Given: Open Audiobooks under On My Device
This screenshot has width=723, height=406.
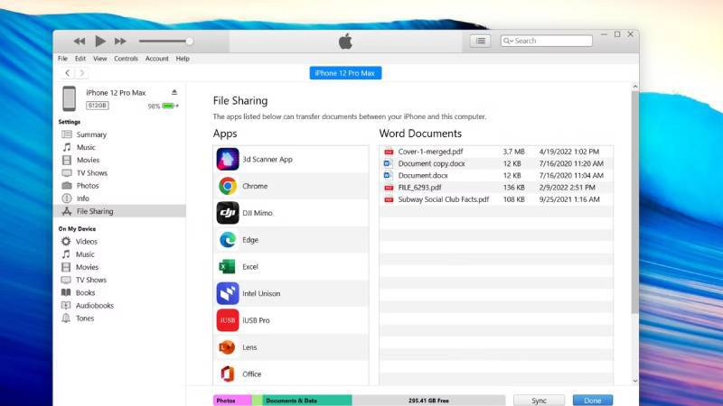Looking at the screenshot, I should tap(95, 306).
